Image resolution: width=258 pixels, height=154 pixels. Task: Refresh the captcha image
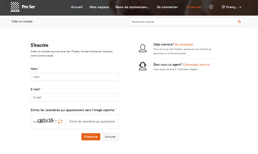pyautogui.click(x=60, y=122)
